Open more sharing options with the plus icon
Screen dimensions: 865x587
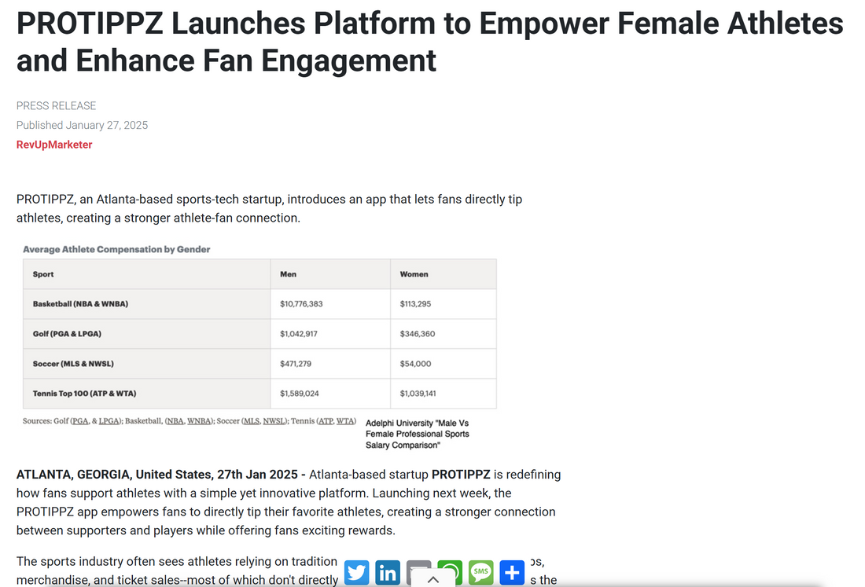tap(512, 573)
